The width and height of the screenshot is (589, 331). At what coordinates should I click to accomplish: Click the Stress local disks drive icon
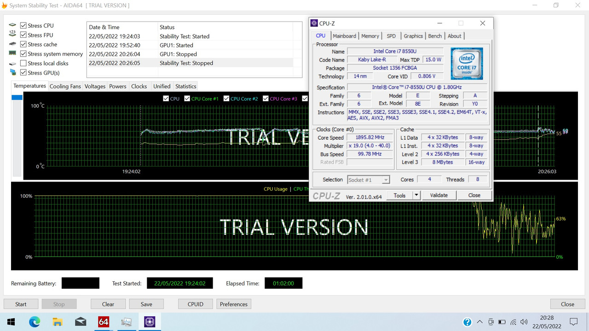pyautogui.click(x=12, y=63)
